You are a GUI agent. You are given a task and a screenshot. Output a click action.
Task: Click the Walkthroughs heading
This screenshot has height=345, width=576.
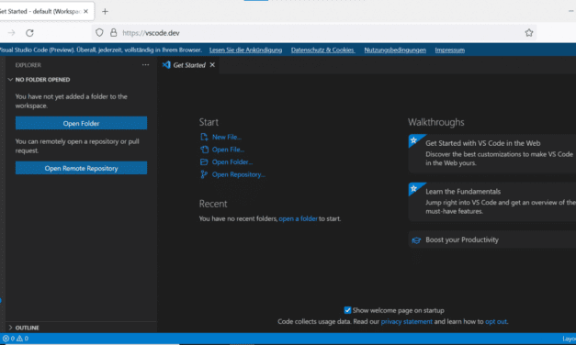(436, 122)
